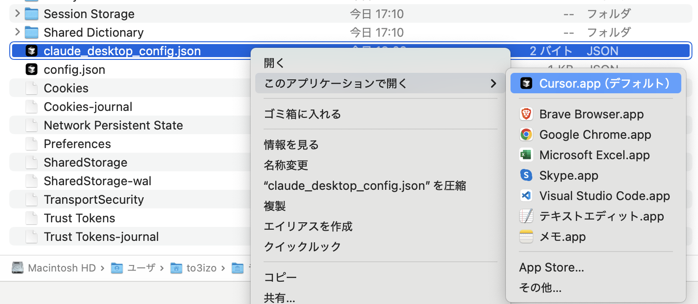Viewport: 698px width, 304px height.
Task: Expand the Shared Dictionary folder
Action: tap(17, 32)
